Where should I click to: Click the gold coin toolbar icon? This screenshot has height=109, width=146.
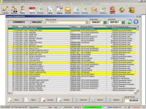tap(122, 10)
